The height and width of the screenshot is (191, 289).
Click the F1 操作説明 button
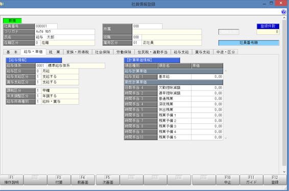11,180
